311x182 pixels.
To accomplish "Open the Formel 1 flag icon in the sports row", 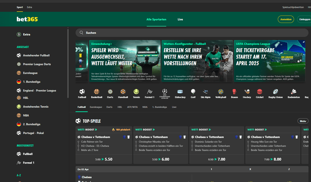I will tap(149, 92).
